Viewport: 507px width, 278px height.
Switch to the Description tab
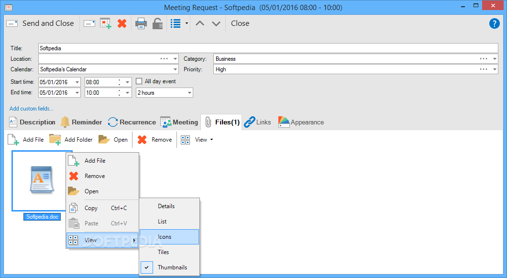(32, 122)
